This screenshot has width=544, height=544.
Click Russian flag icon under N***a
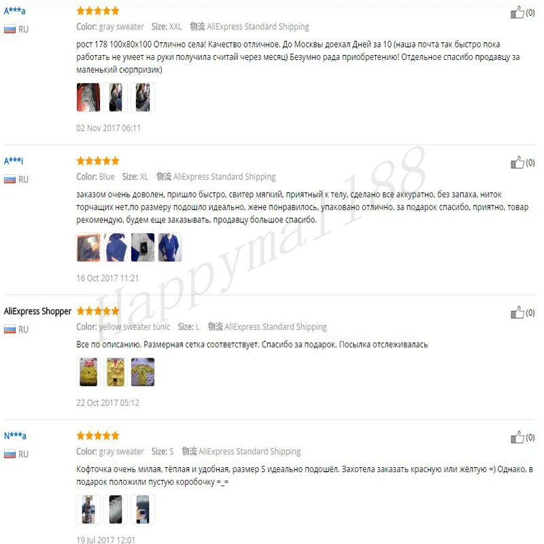tap(10, 454)
